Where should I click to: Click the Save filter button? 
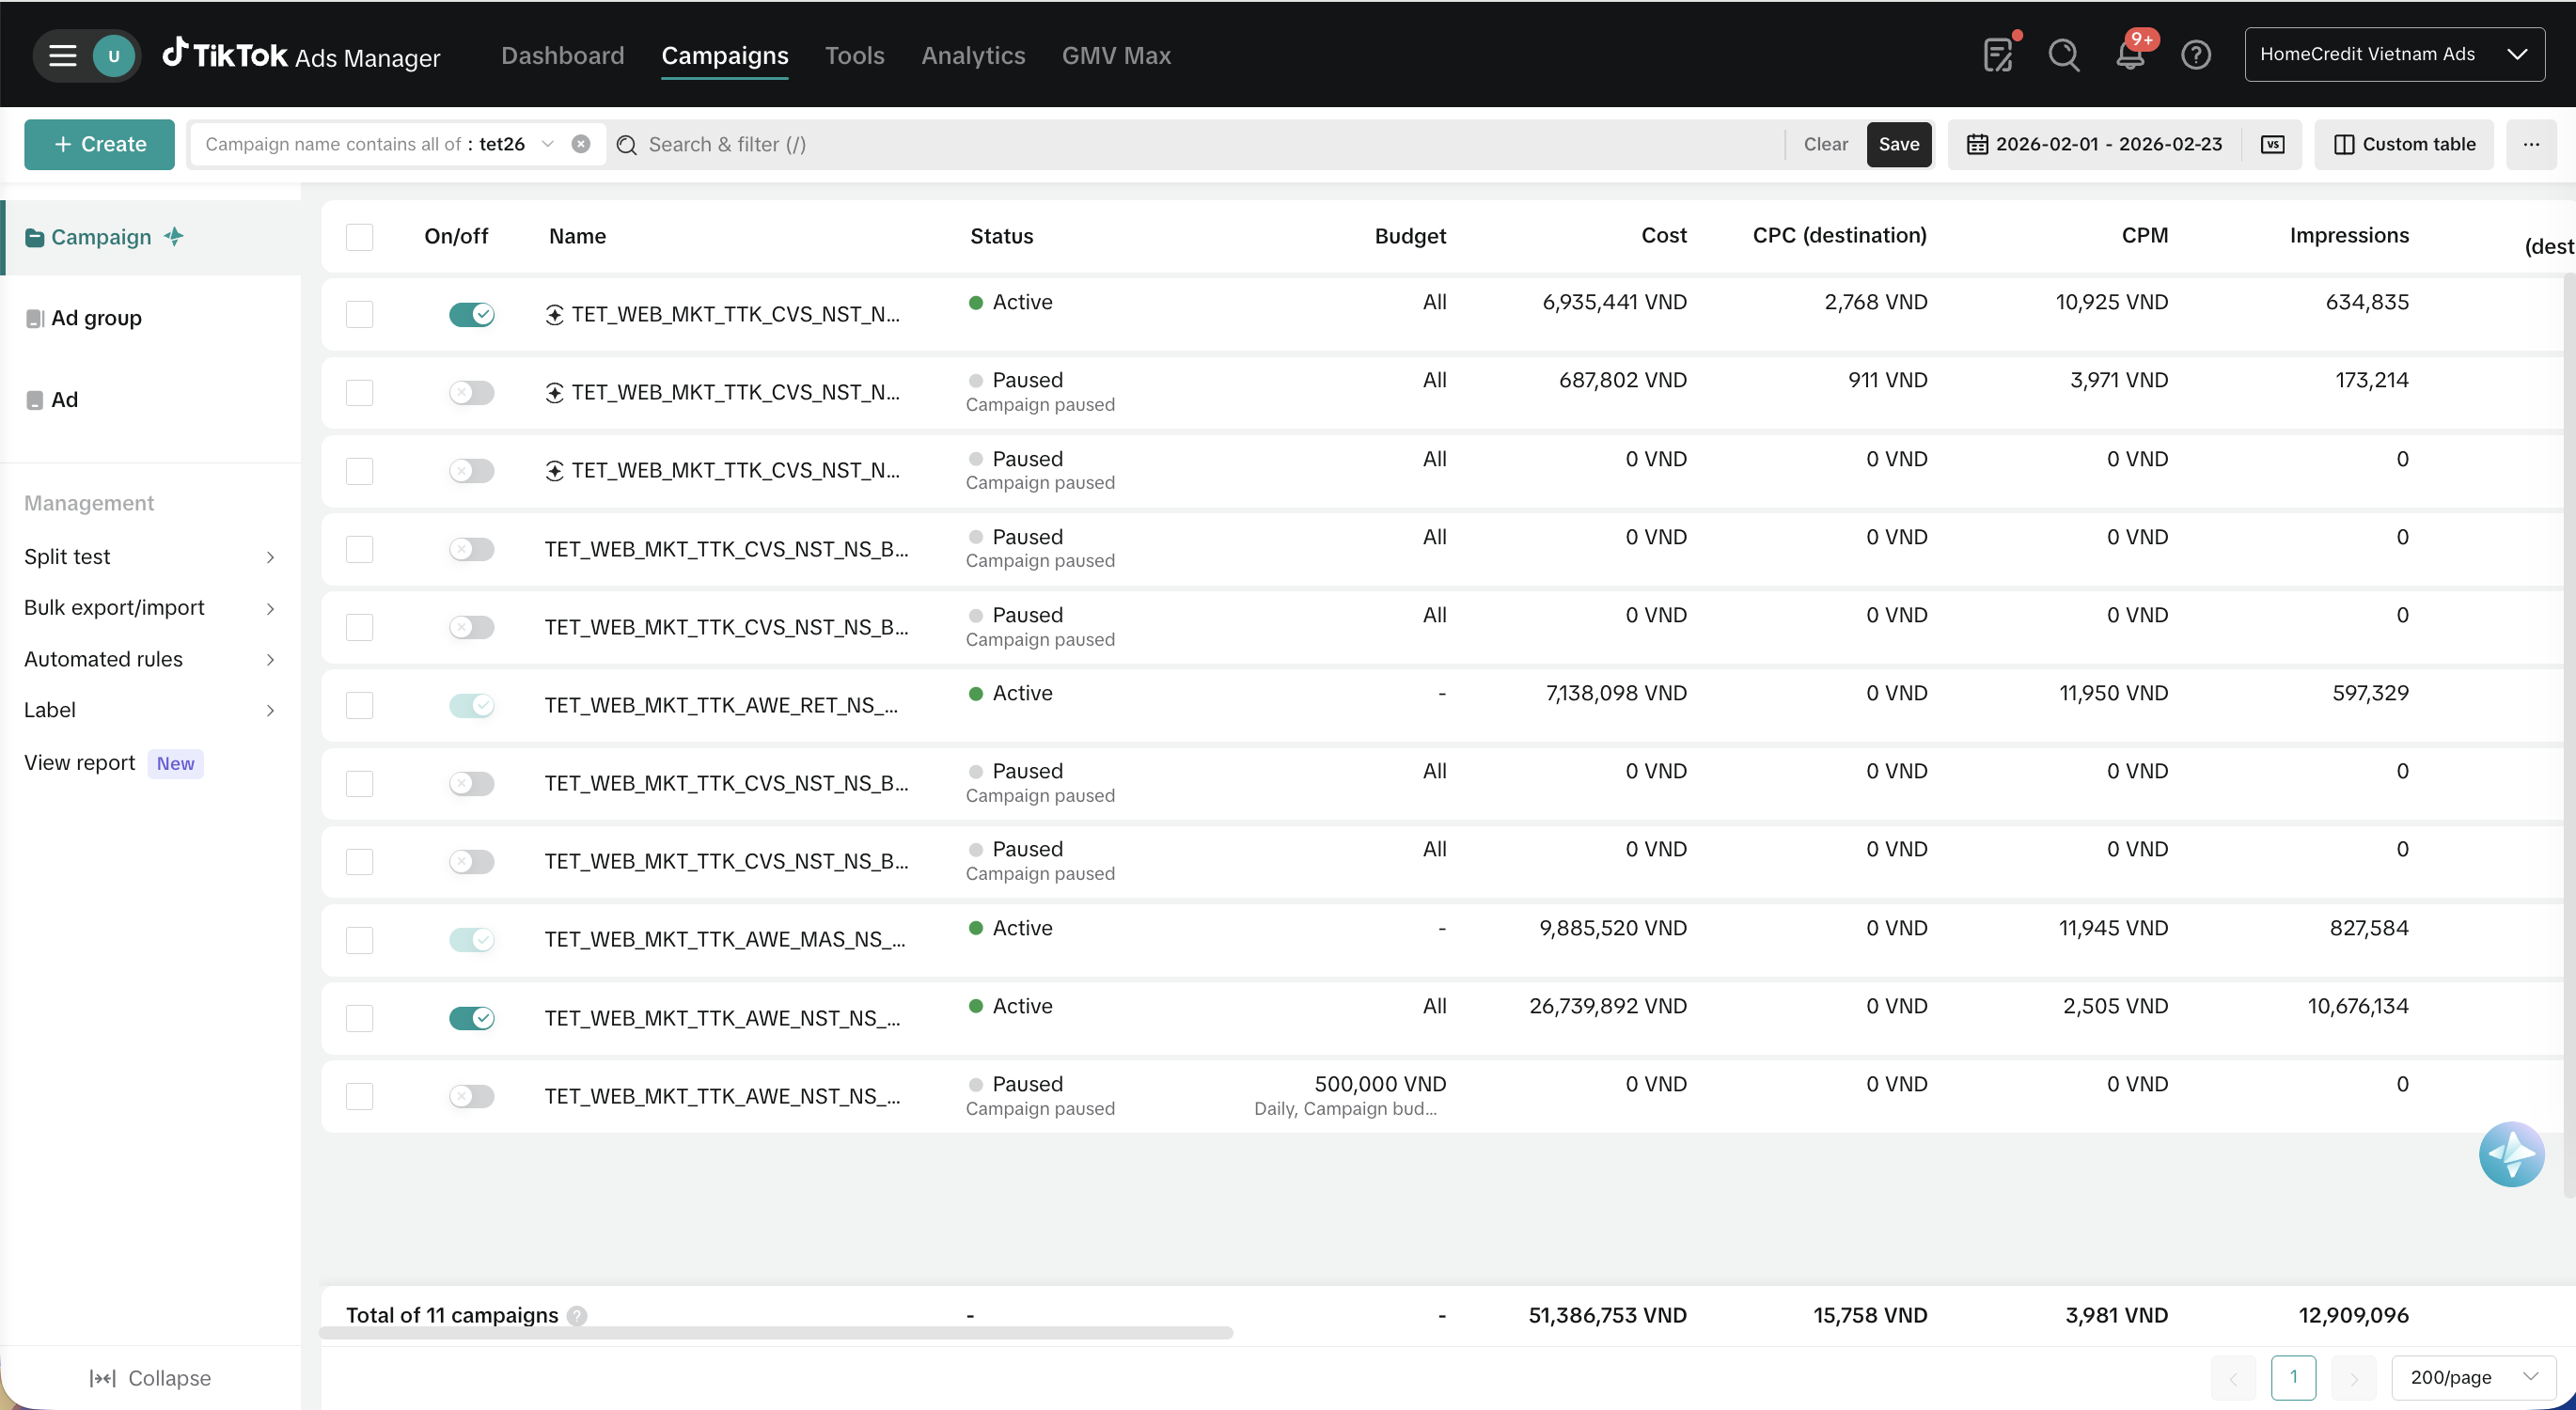tap(1898, 144)
